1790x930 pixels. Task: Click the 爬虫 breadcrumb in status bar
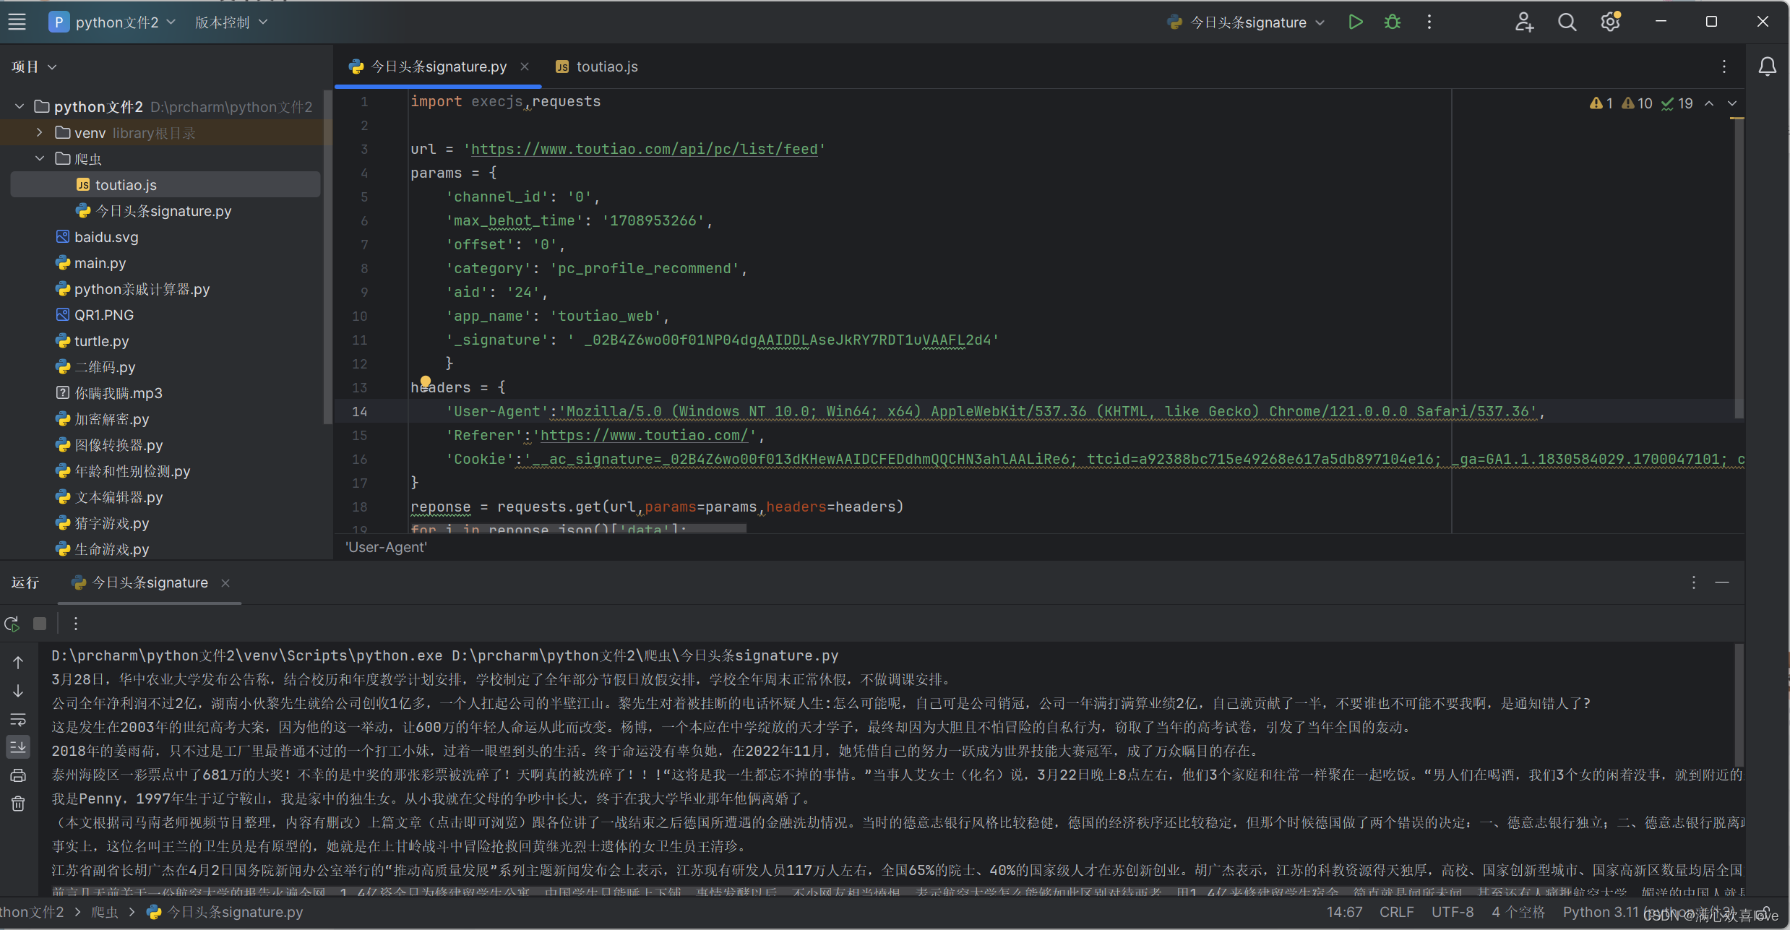pyautogui.click(x=105, y=913)
